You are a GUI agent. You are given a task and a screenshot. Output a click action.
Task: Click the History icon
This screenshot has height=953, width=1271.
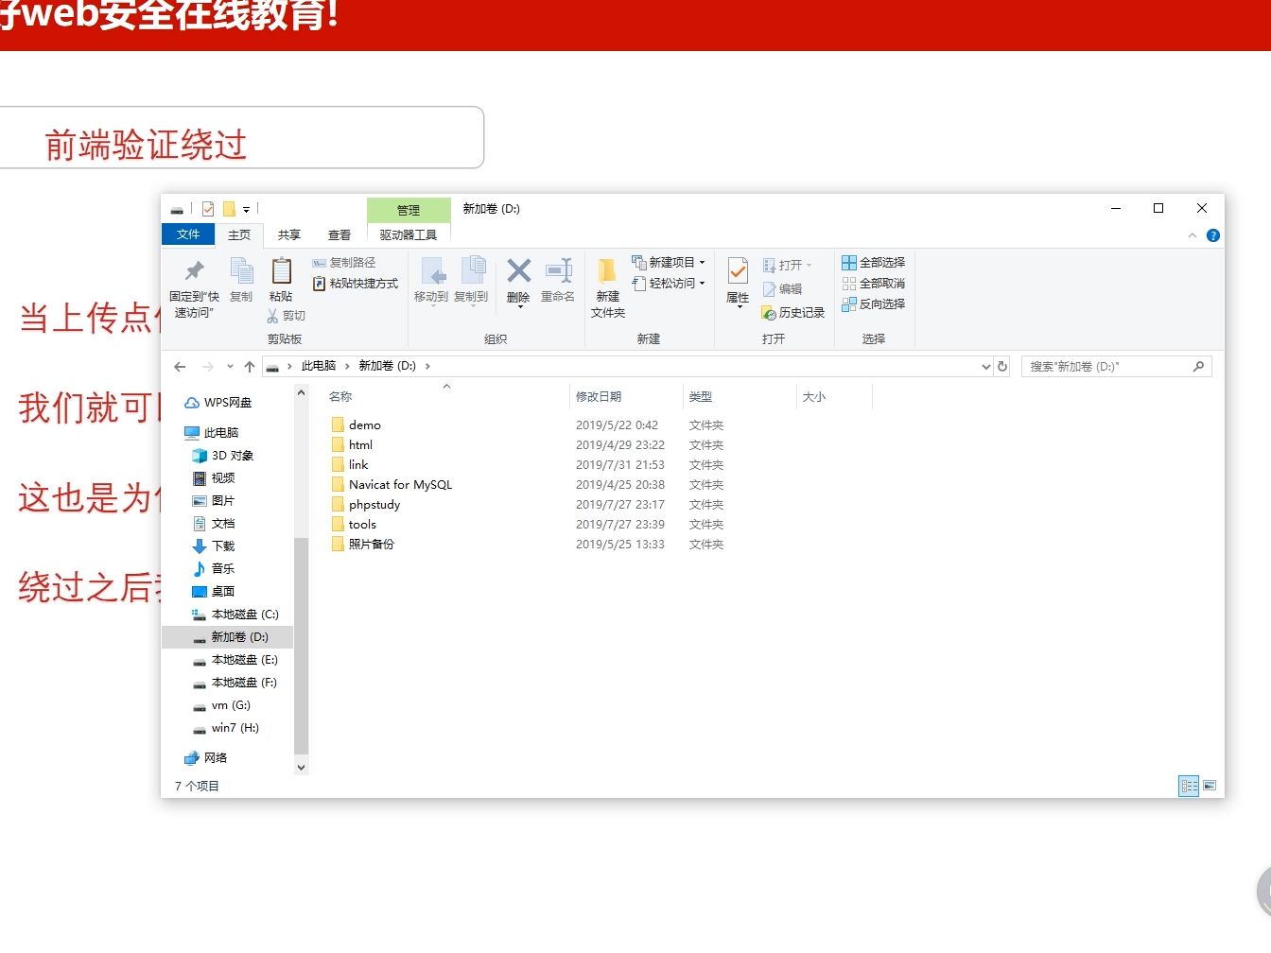click(x=769, y=313)
